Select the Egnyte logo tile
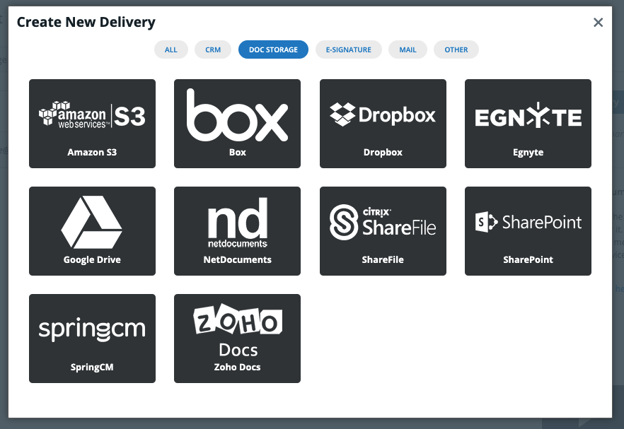This screenshot has width=624, height=429. click(528, 117)
